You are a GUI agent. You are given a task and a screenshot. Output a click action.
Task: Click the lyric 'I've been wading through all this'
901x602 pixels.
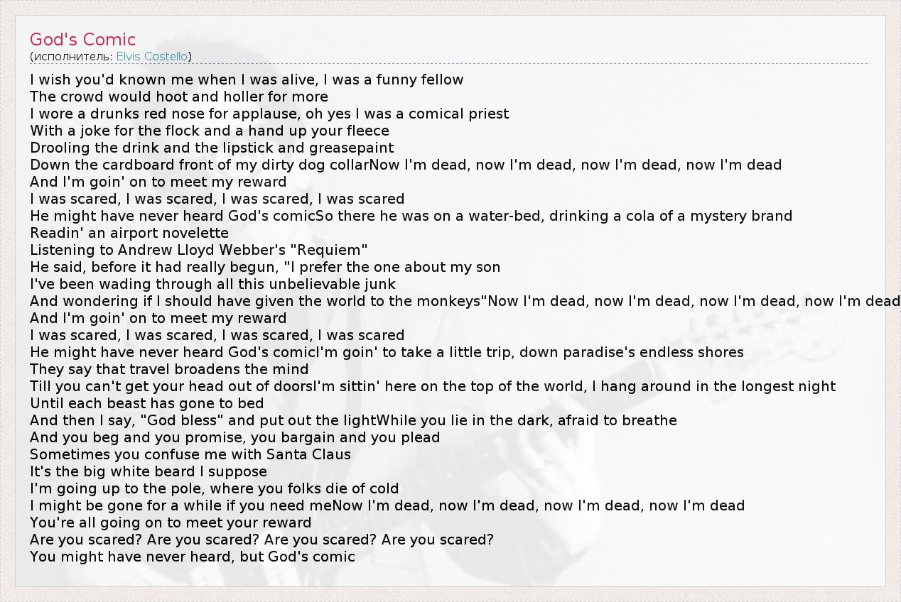pyautogui.click(x=212, y=284)
